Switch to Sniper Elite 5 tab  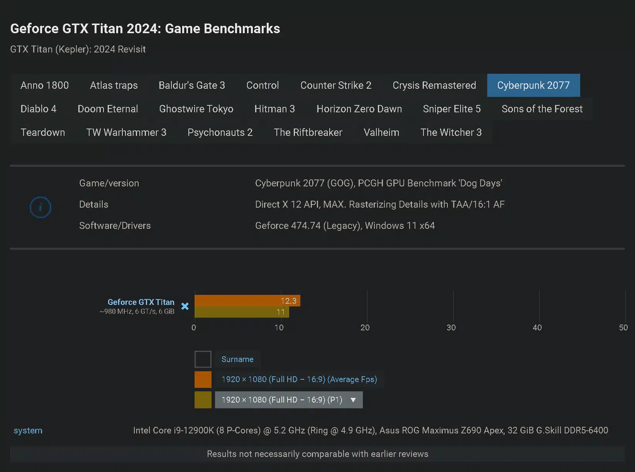452,109
